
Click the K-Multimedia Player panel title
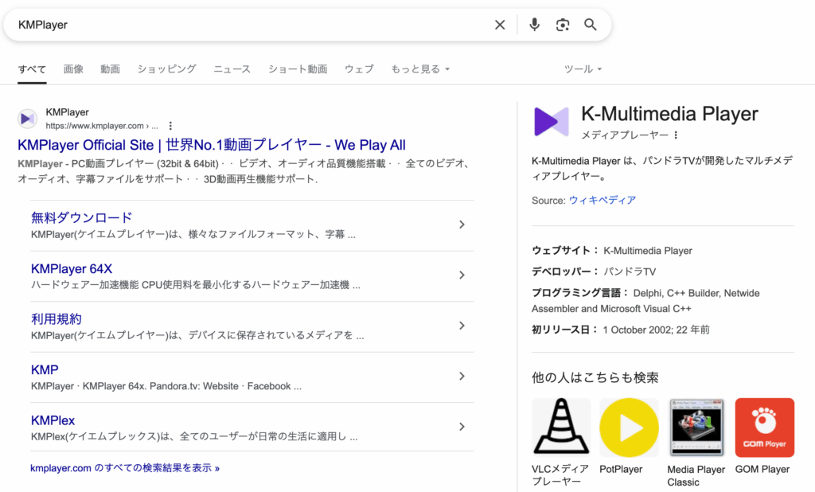[x=669, y=114]
